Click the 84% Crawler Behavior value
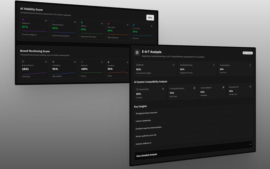Screen dimensions: 270x169 pyautogui.click(x=202, y=92)
